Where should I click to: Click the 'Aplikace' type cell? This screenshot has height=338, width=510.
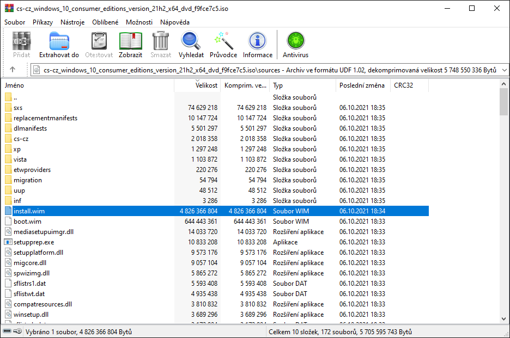pos(286,242)
